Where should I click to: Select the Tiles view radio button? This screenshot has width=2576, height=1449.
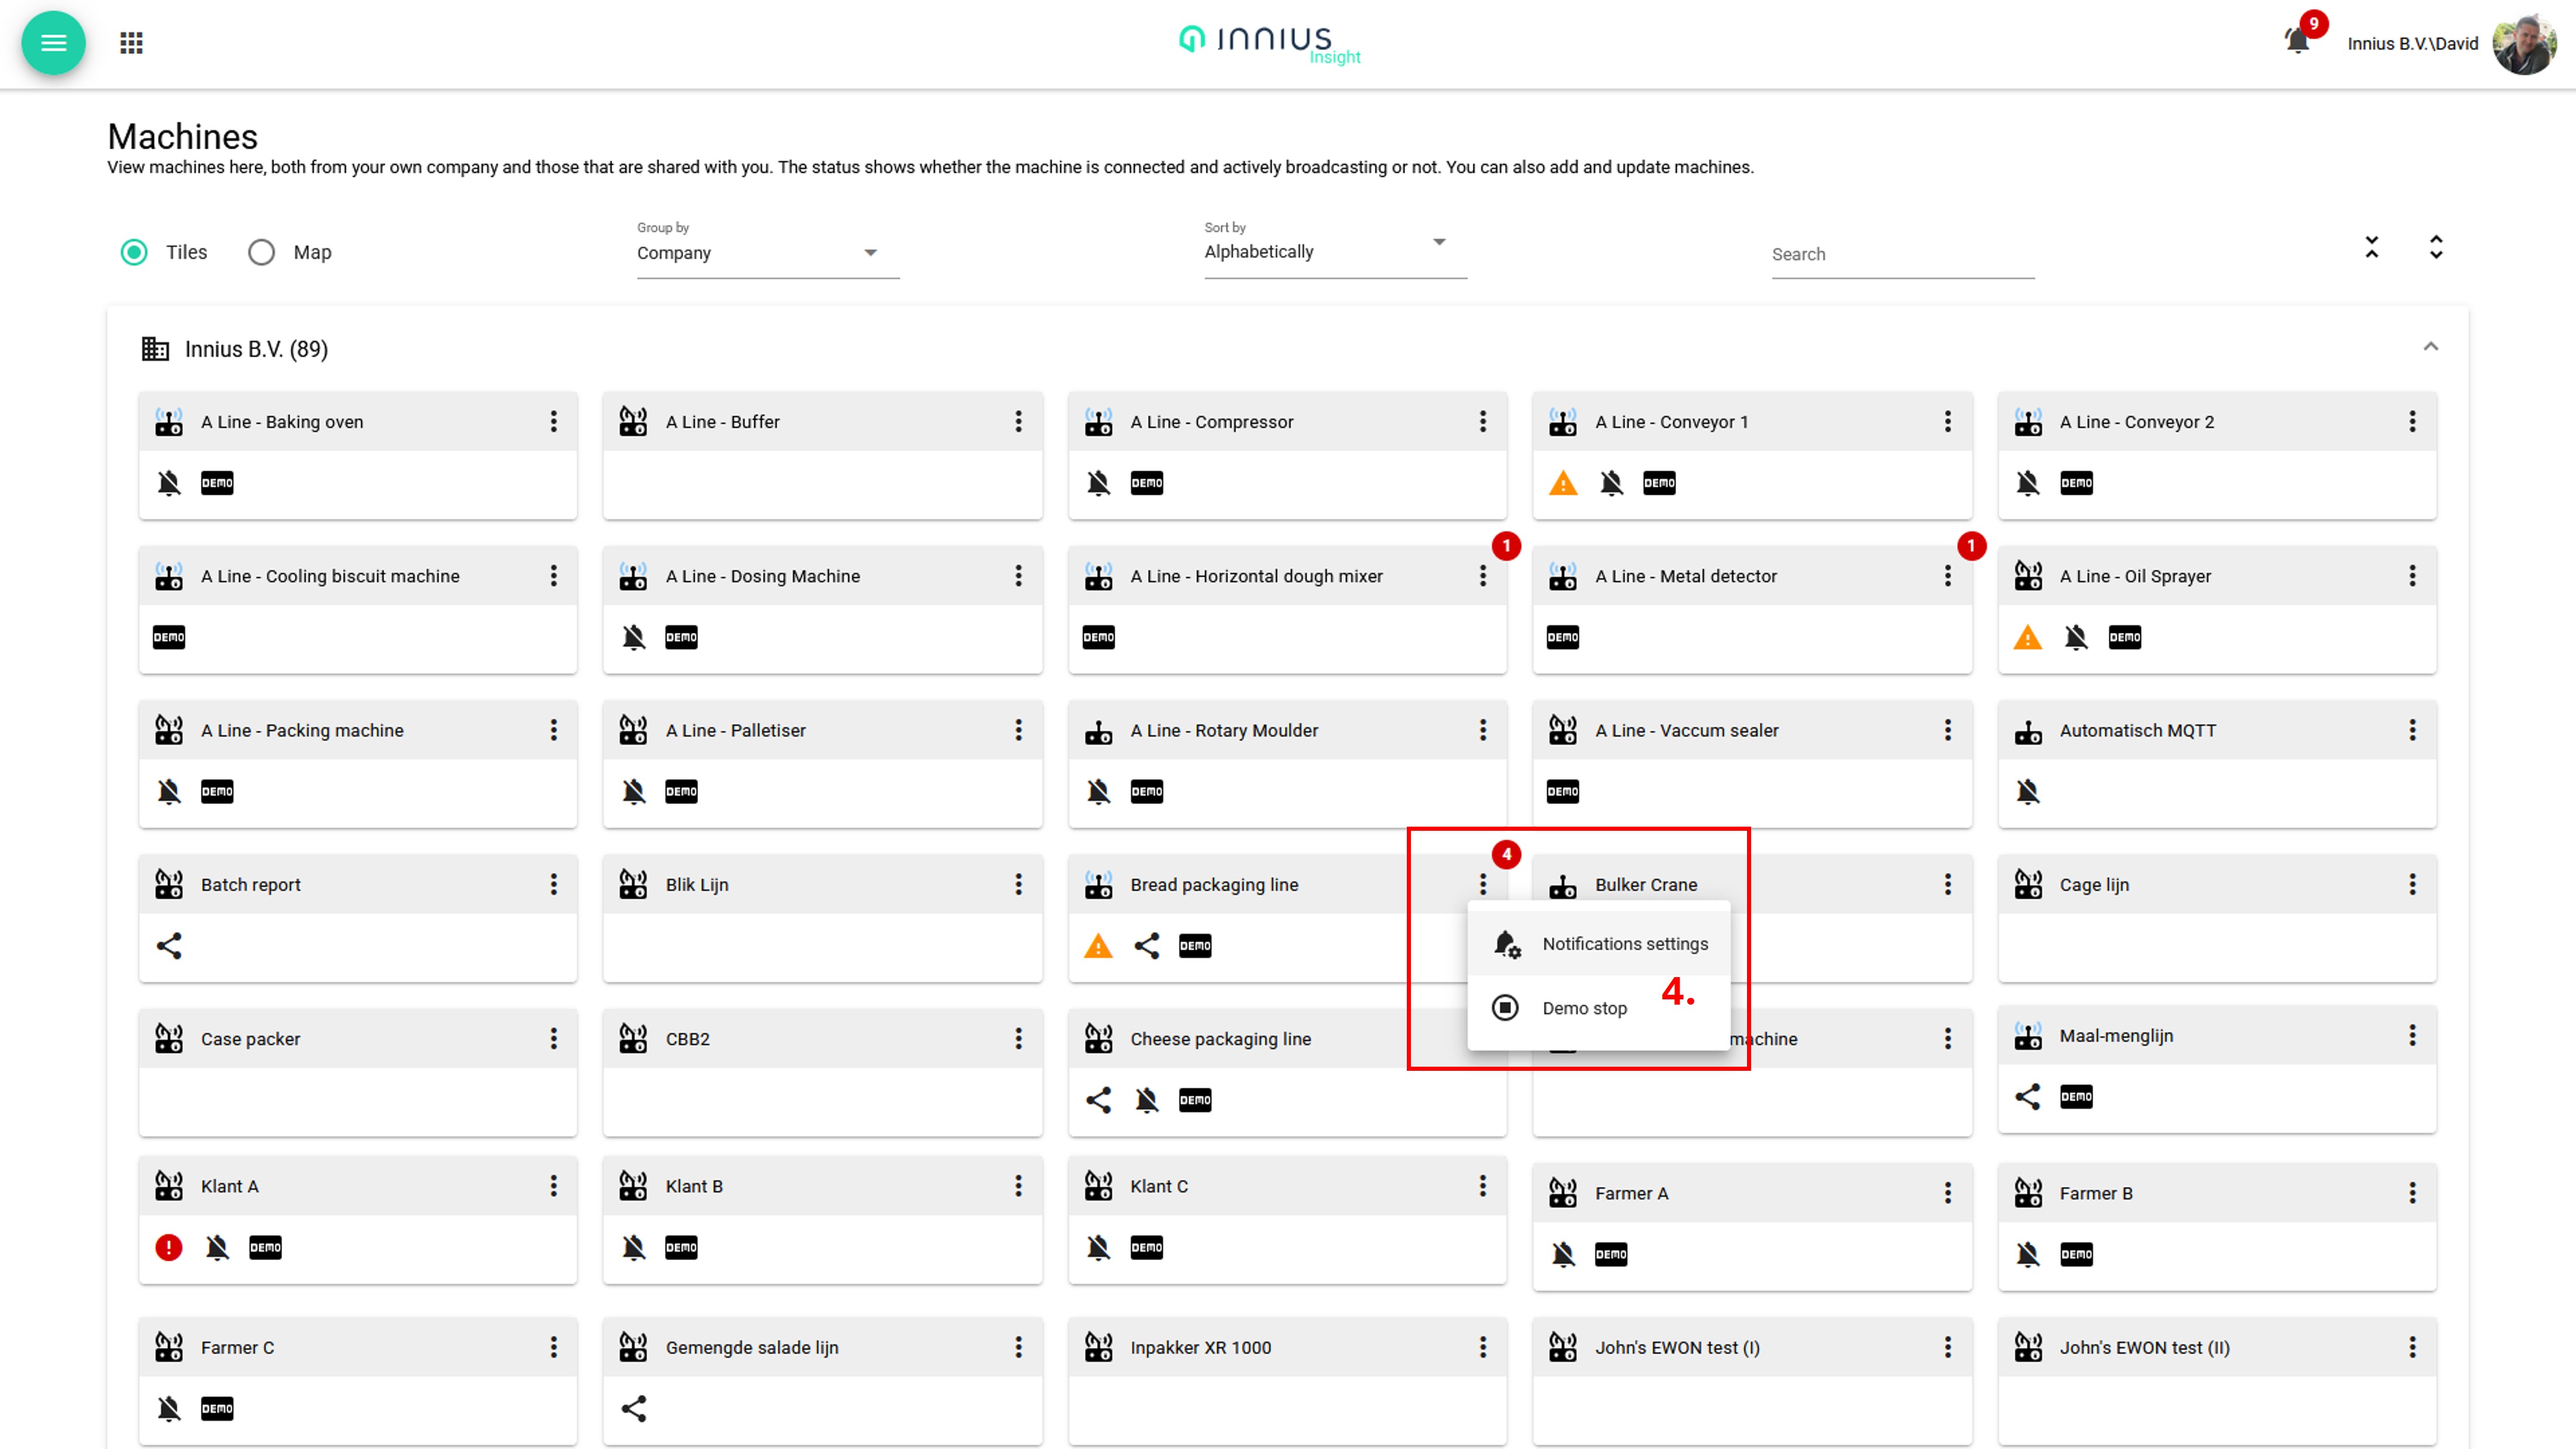click(134, 252)
